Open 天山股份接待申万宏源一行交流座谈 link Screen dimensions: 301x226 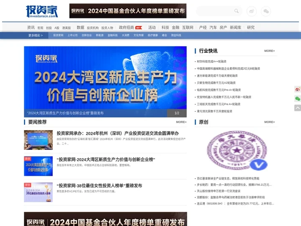point(219,191)
